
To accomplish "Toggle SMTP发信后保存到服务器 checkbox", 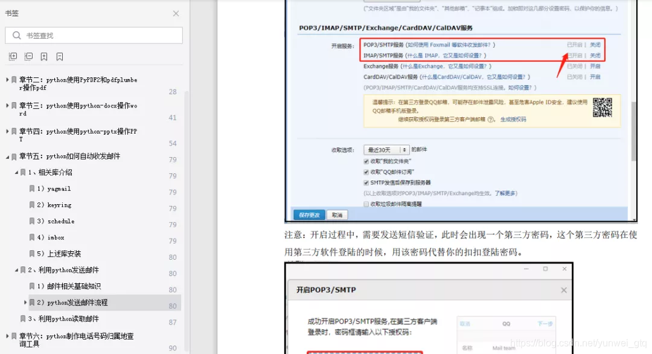I will 366,182.
